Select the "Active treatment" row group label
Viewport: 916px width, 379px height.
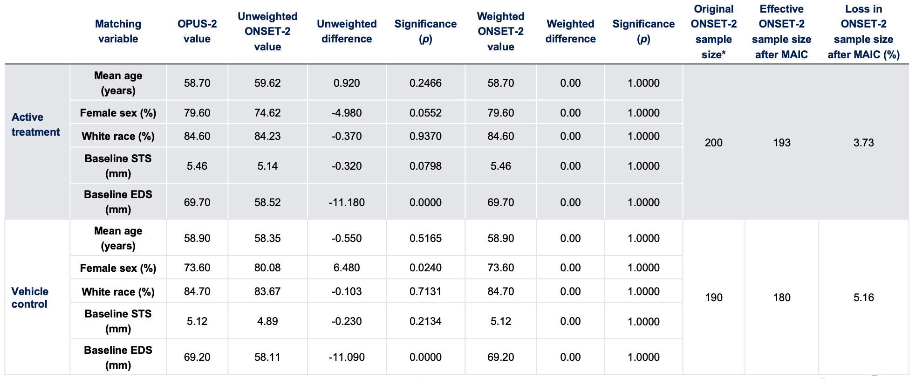pyautogui.click(x=36, y=124)
